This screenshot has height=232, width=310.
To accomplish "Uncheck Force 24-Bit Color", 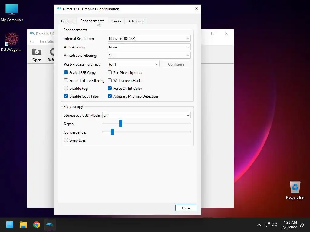I will [x=110, y=88].
